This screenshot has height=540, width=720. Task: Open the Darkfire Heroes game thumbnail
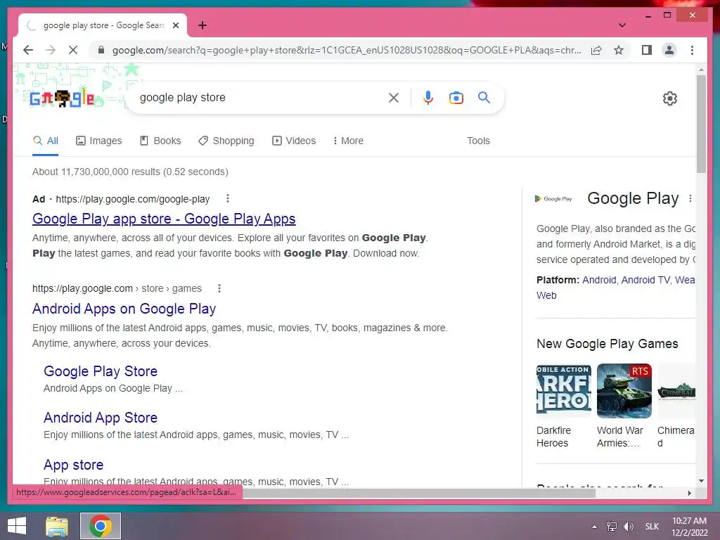coord(563,391)
